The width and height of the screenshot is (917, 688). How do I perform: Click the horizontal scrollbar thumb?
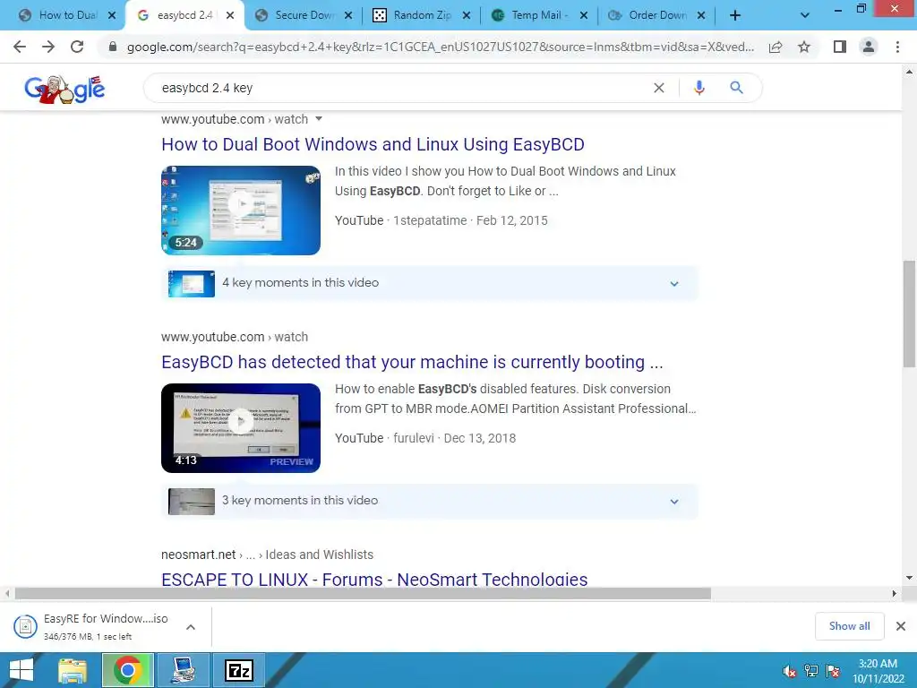point(363,593)
